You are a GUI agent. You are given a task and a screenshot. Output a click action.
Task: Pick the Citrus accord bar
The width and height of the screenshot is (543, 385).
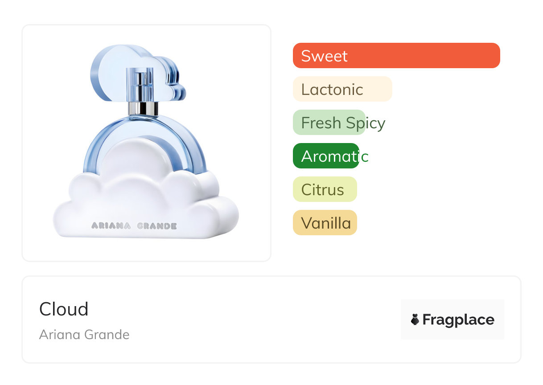click(x=325, y=189)
